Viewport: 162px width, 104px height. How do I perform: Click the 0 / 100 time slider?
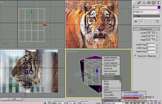(12, 99)
